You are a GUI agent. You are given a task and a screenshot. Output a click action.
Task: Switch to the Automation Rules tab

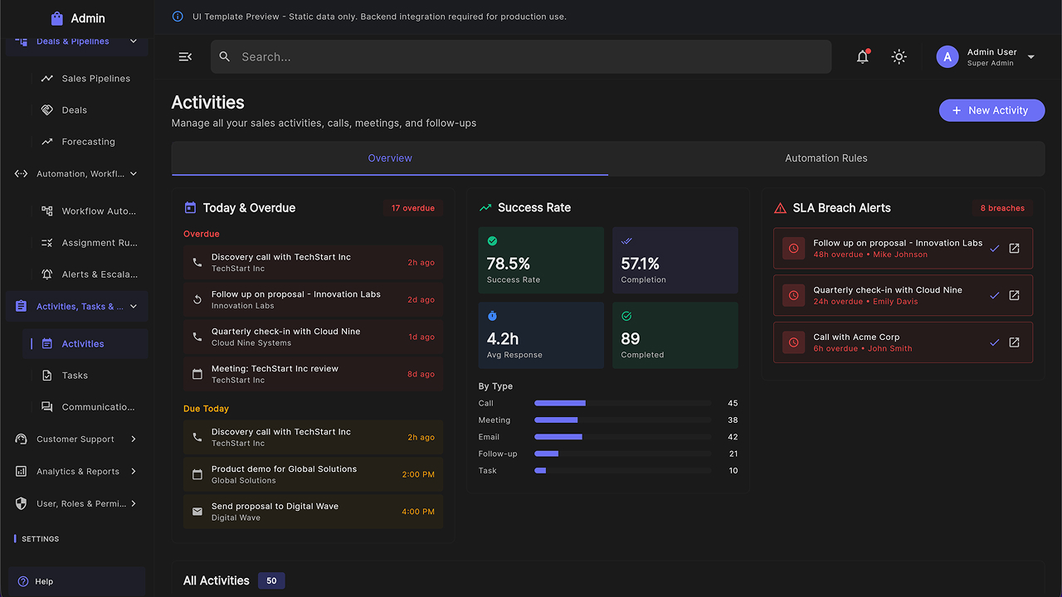(826, 158)
